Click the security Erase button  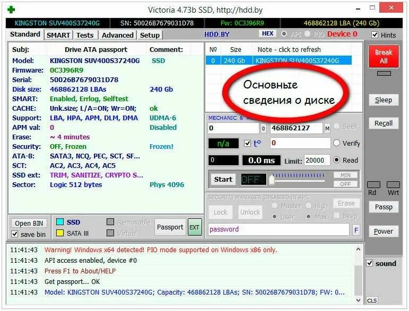click(346, 203)
